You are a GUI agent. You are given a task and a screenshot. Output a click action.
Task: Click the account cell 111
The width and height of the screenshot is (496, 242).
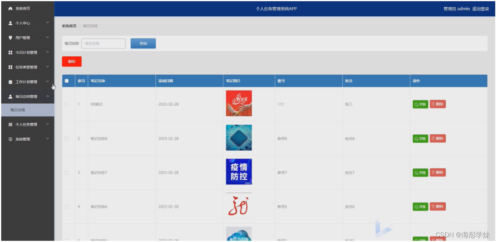[281, 104]
